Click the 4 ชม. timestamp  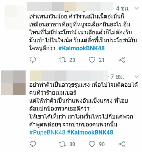123,9
